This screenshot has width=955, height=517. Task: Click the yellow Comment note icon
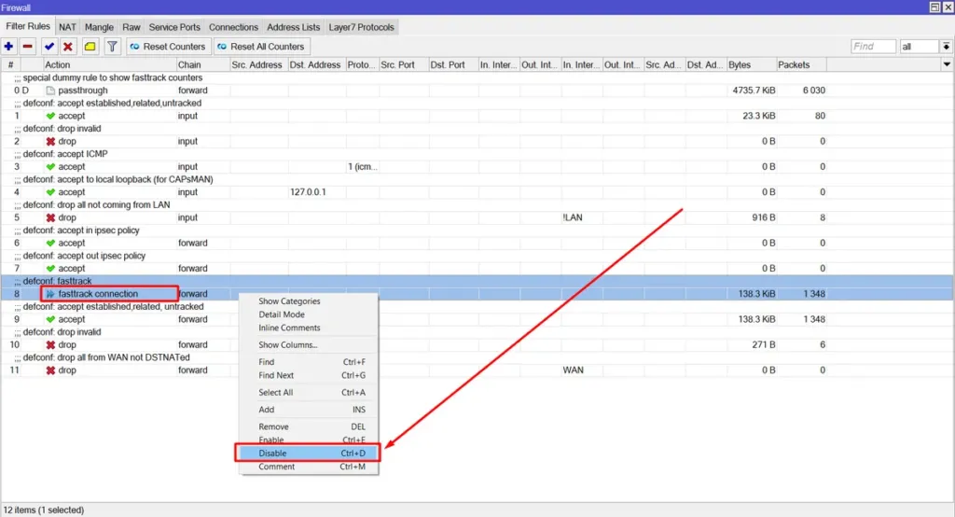pos(90,46)
